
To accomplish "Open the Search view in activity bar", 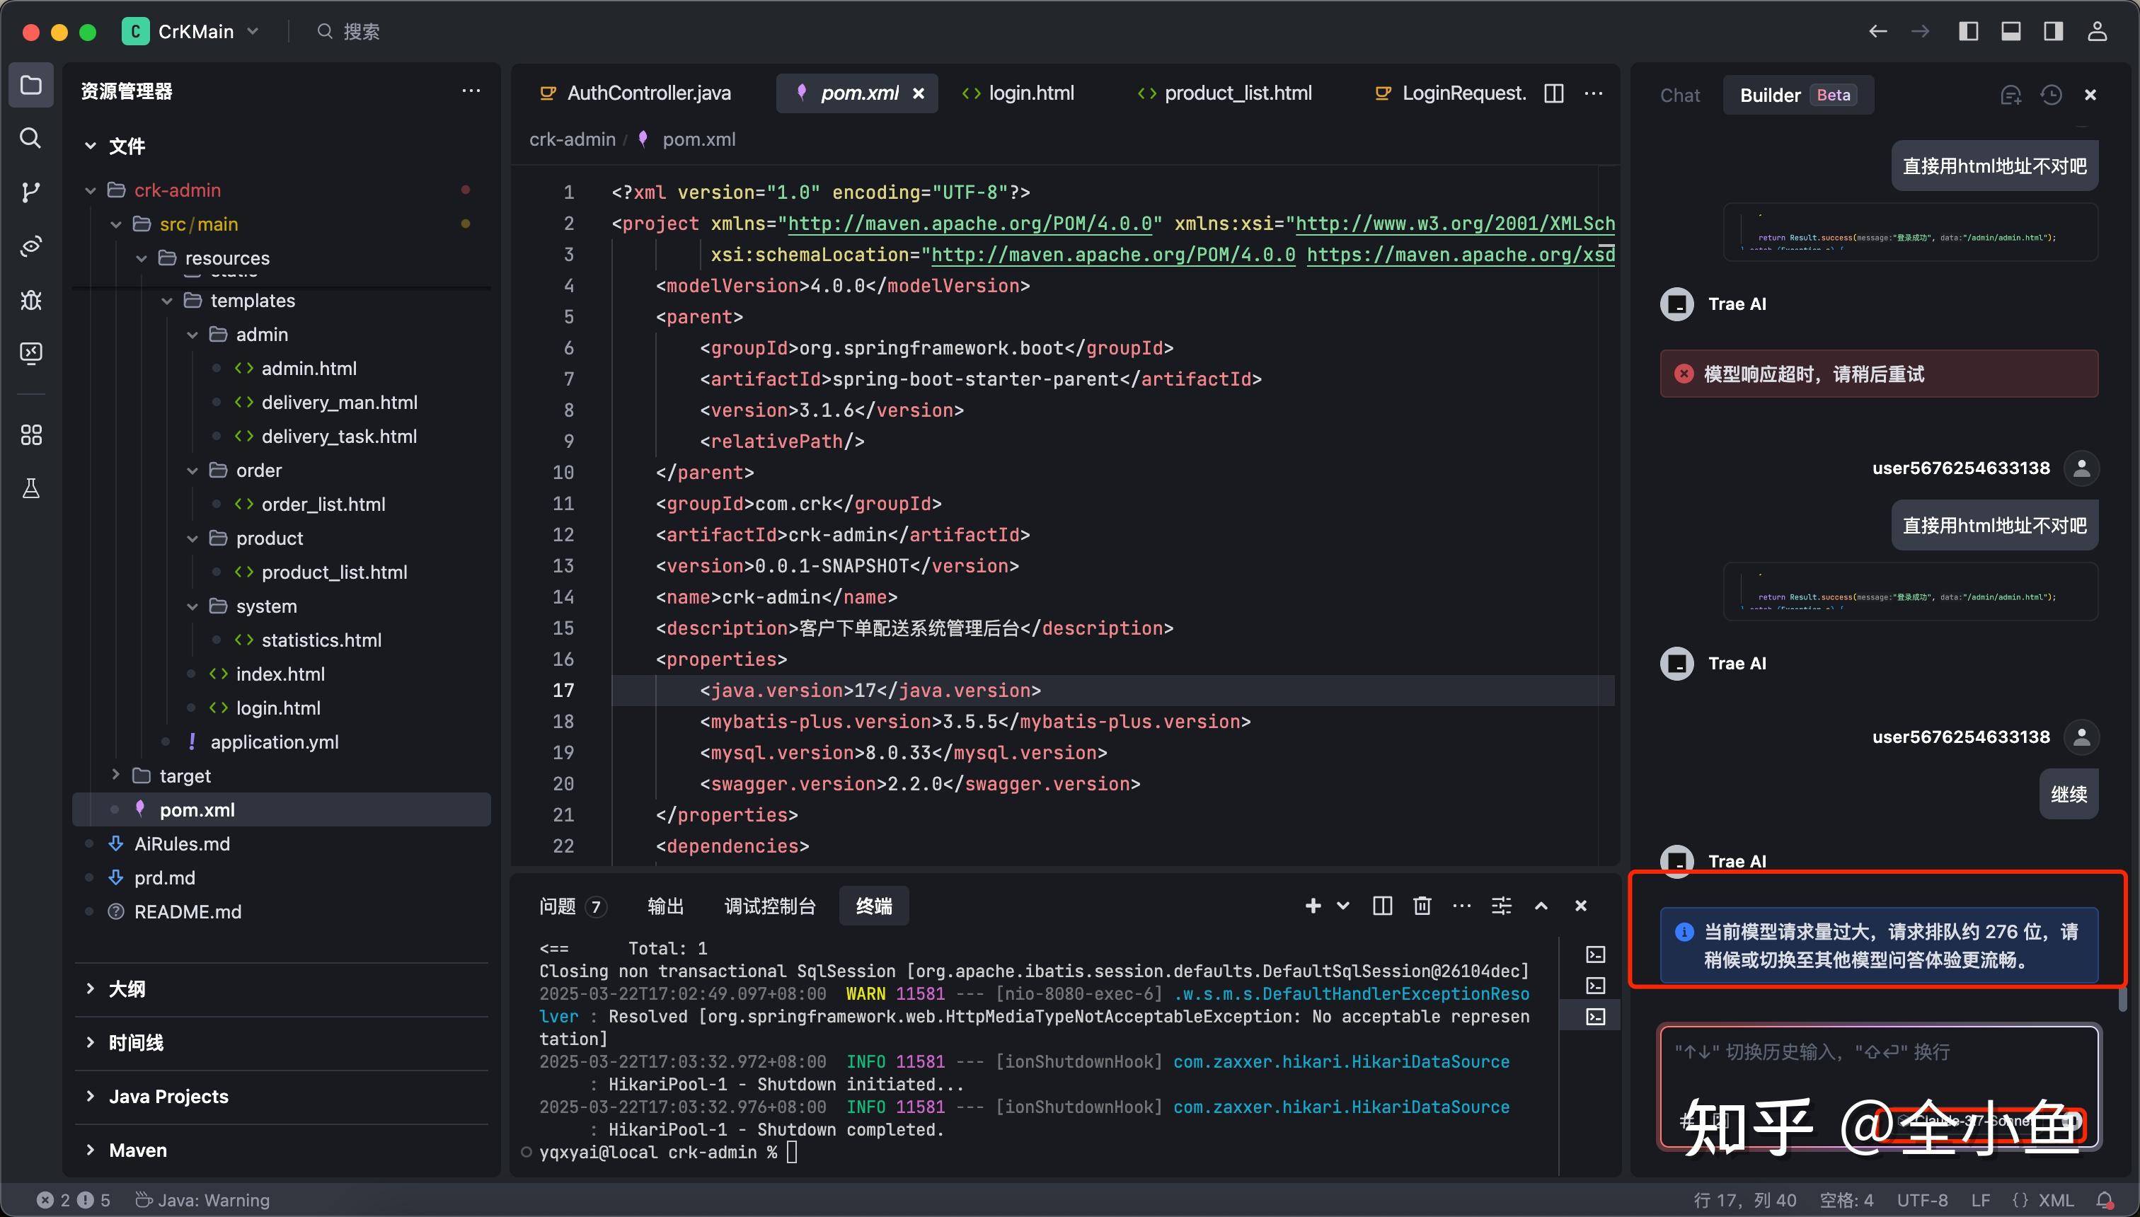I will tap(31, 138).
